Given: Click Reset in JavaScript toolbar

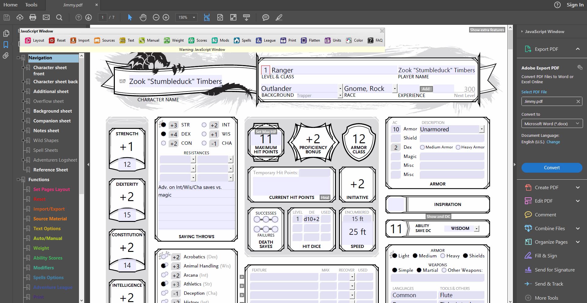Looking at the screenshot, I should [57, 40].
